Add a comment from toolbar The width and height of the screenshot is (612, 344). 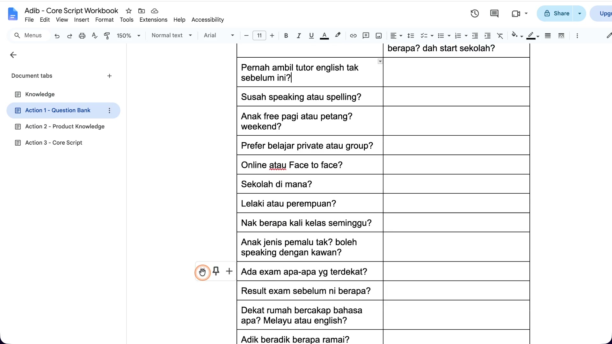pyautogui.click(x=366, y=36)
